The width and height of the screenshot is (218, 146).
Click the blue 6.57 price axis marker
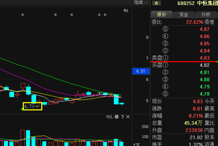point(141,71)
